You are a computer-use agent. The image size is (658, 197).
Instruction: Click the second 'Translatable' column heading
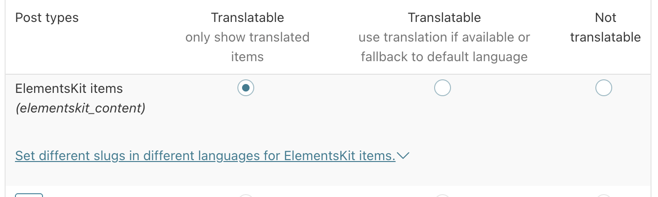pyautogui.click(x=444, y=18)
